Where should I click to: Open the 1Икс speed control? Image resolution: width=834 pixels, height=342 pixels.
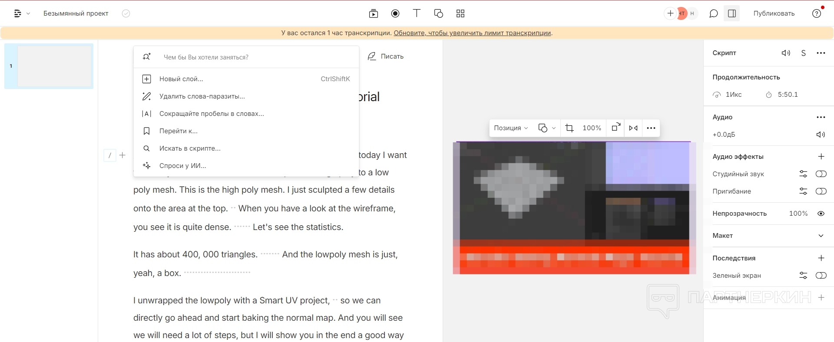coord(728,95)
